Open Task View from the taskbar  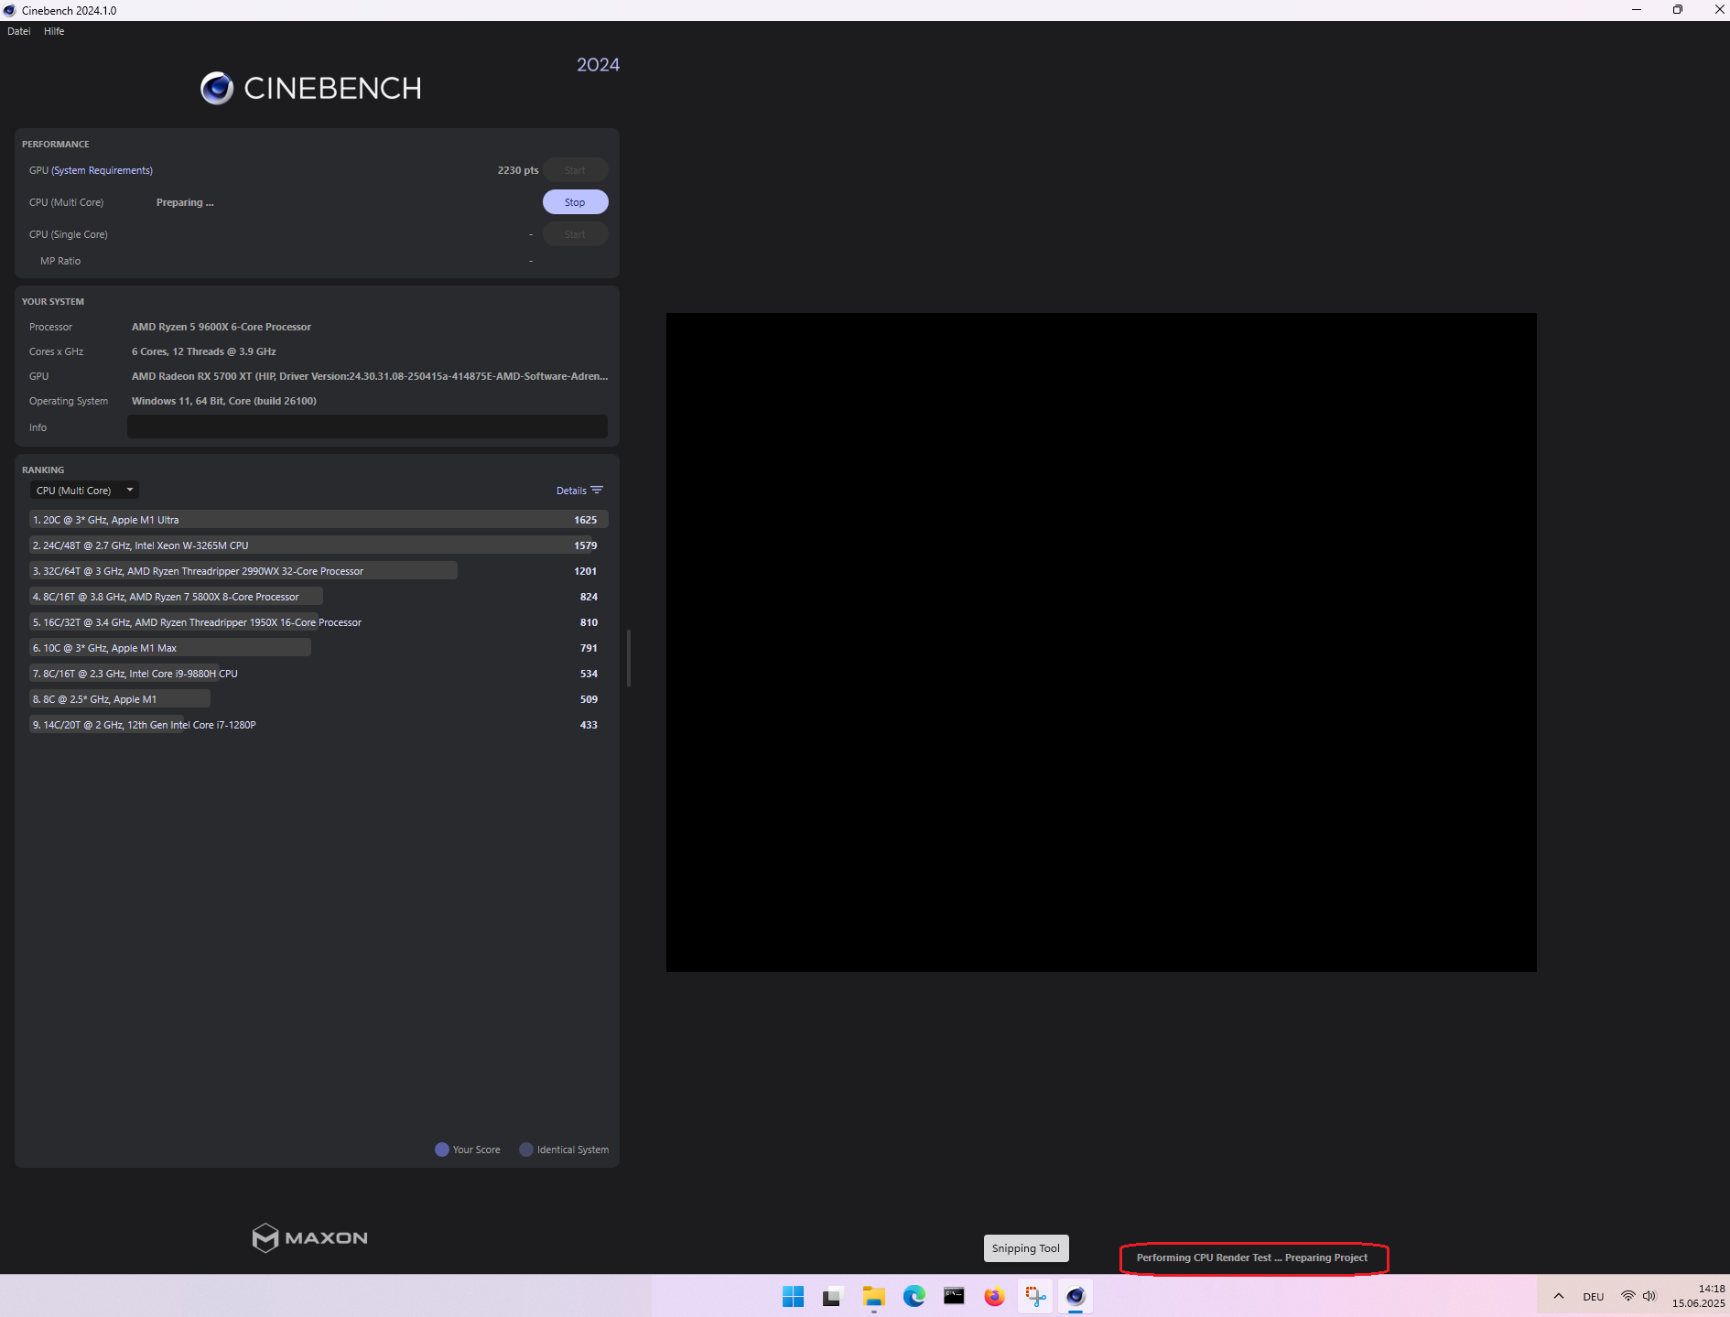tap(832, 1296)
